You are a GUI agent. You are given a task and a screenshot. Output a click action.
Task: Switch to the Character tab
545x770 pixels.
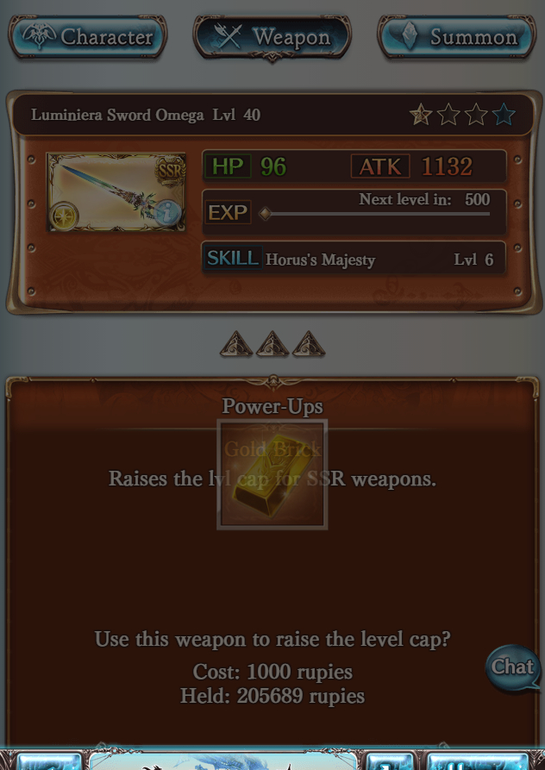point(88,37)
